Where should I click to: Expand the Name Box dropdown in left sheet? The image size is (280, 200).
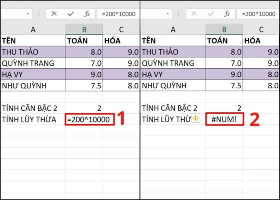28,14
